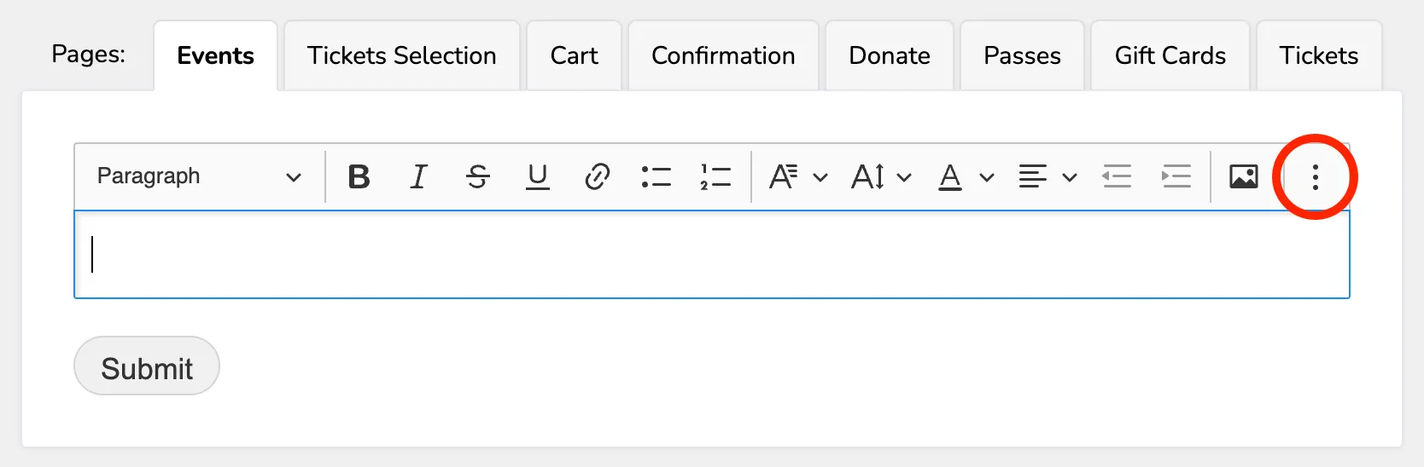Open the font color picker
Screen dimensions: 1424x467
pos(966,177)
